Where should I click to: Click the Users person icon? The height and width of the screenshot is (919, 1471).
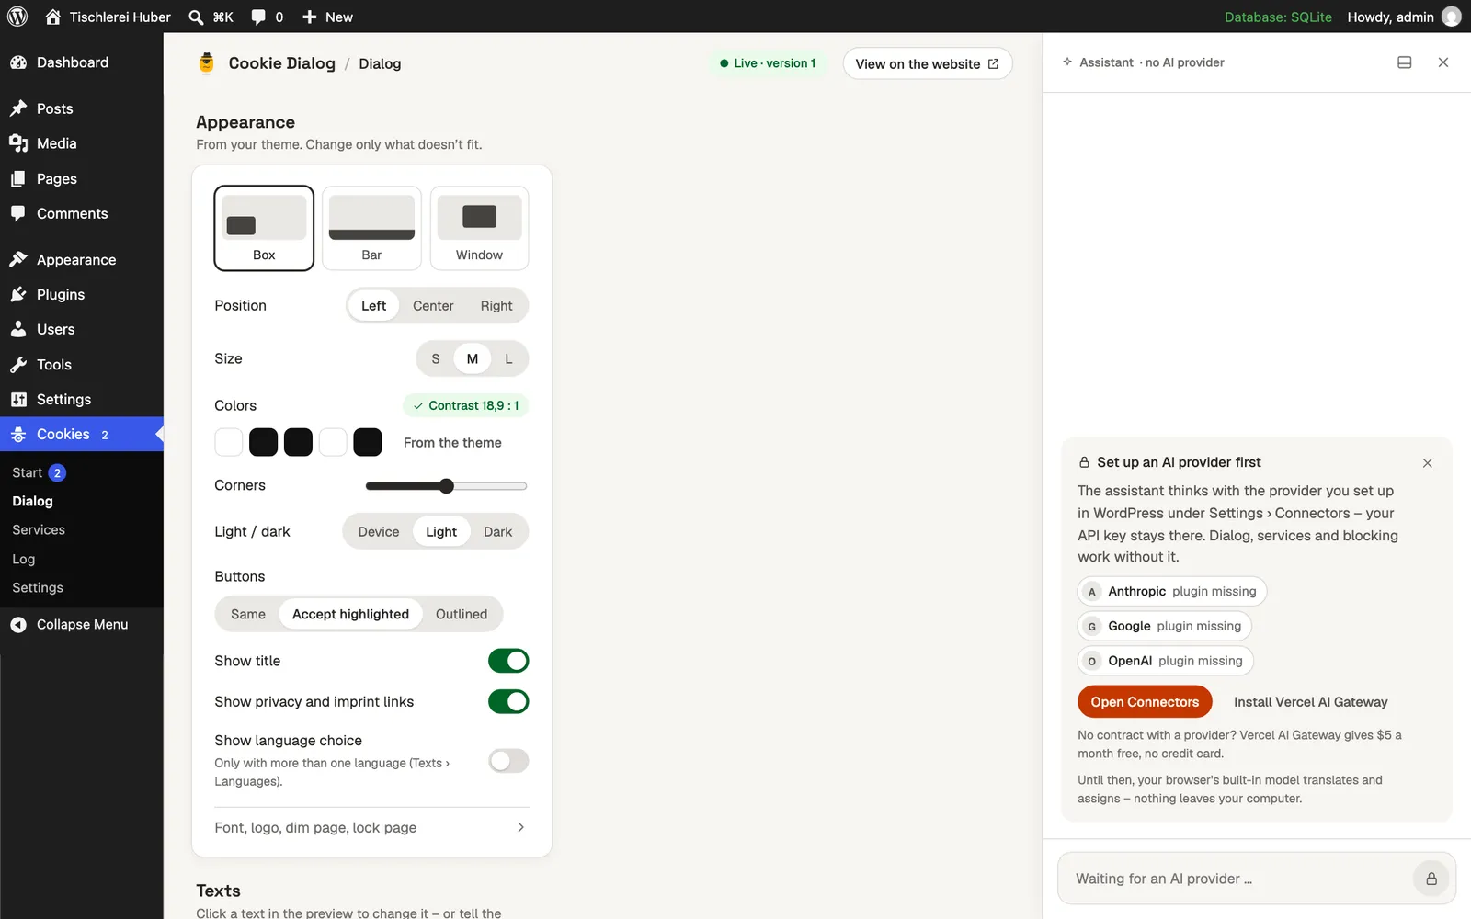point(18,329)
